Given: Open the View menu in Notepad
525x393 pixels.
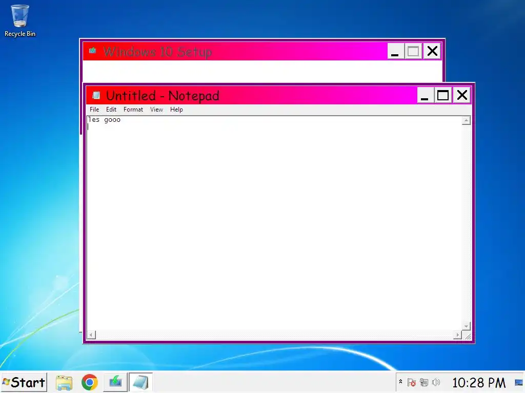Looking at the screenshot, I should tap(156, 110).
